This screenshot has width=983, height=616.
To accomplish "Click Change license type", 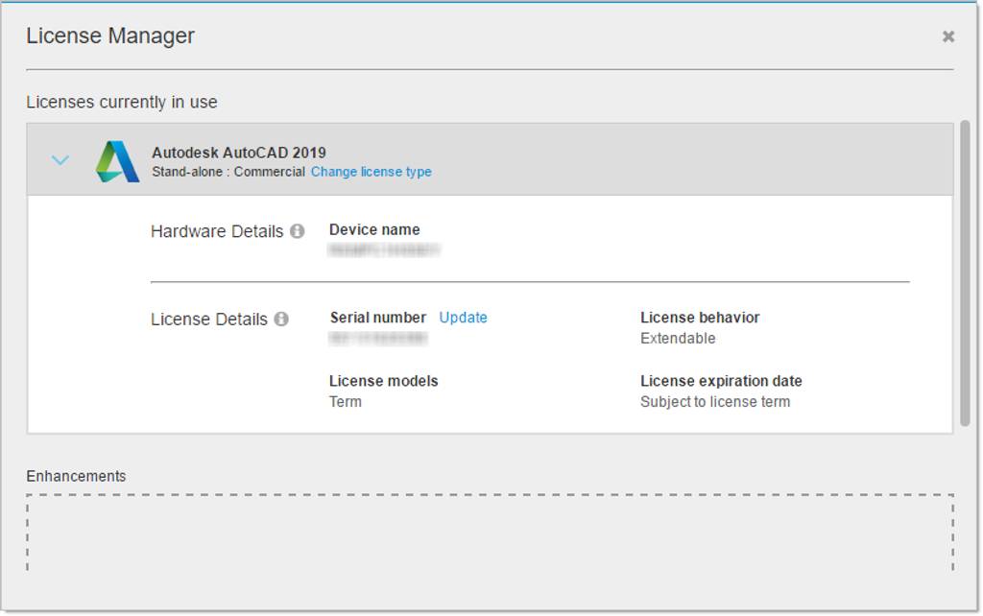I will pyautogui.click(x=372, y=172).
